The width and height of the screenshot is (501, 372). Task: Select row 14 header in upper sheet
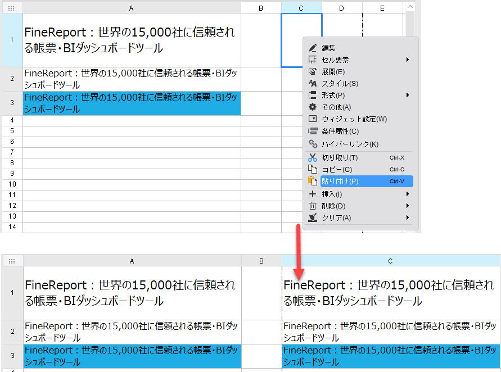[12, 227]
